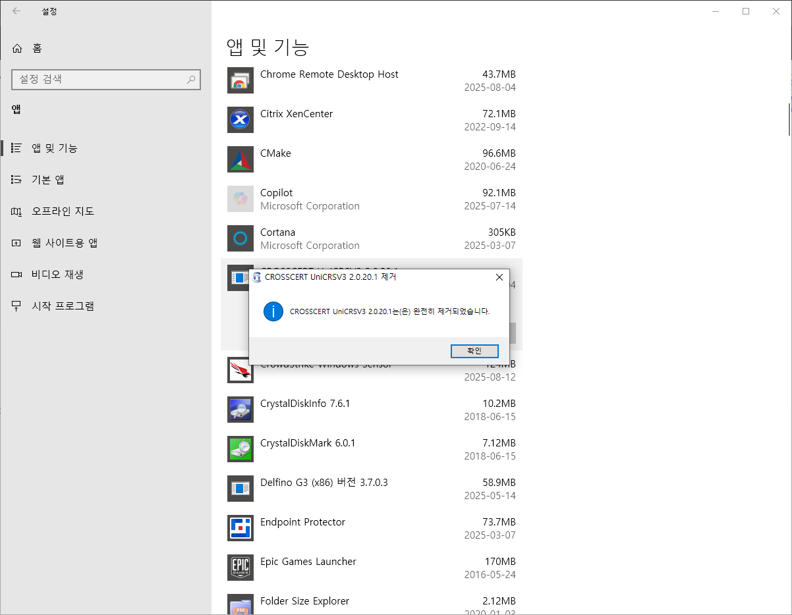Select the Chrome Remote Desktop Host name
The height and width of the screenshot is (615, 792).
coord(329,74)
